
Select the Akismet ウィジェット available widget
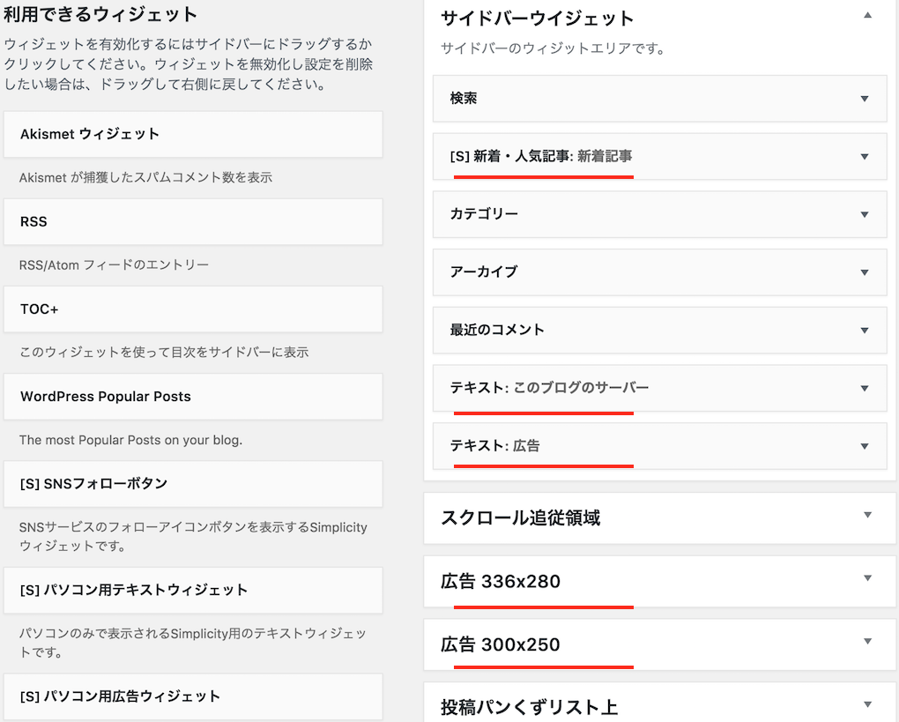click(193, 134)
